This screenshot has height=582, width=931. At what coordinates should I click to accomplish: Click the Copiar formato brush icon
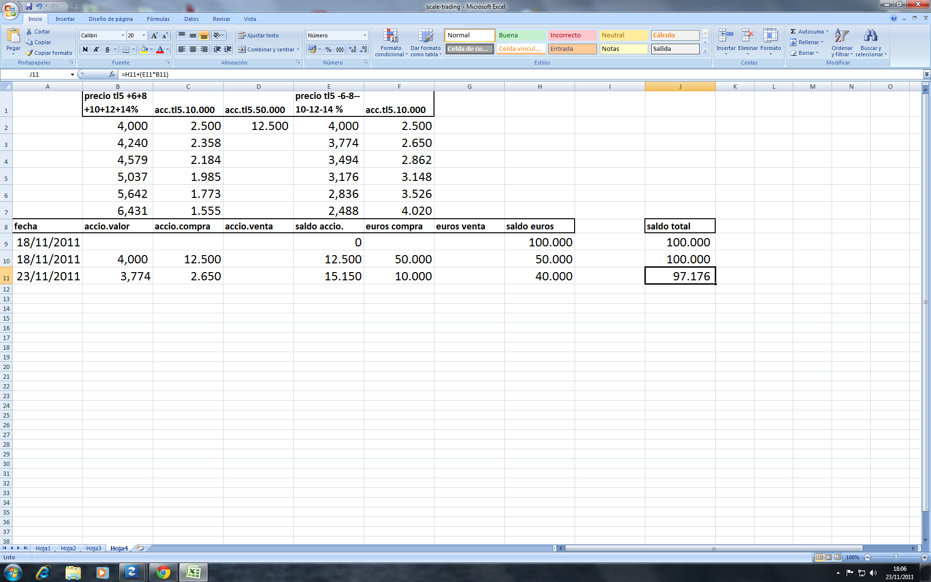[x=30, y=53]
